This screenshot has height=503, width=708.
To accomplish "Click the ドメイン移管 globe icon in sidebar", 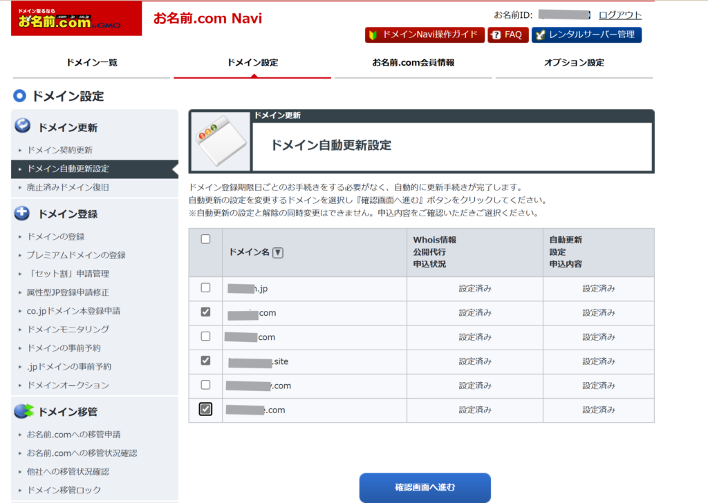I will 24,410.
